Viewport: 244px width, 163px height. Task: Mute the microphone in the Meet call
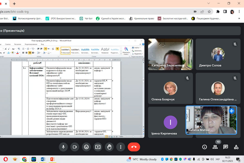[x=63, y=147]
